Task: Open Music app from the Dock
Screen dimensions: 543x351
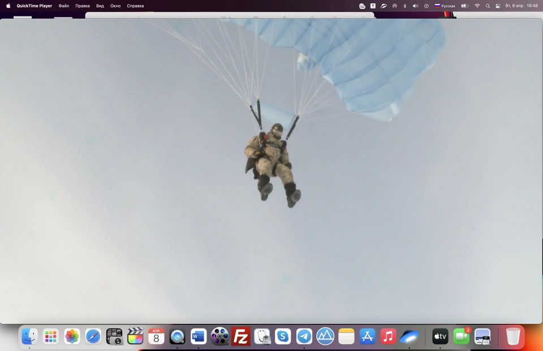Action: click(x=389, y=336)
